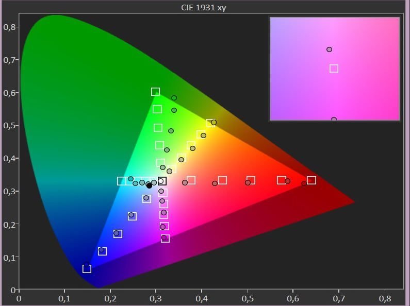Click the leftmost cyan target square
This screenshot has height=306, width=410.
[x=122, y=181]
